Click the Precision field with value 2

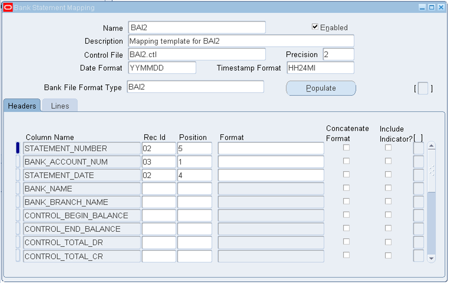(338, 54)
